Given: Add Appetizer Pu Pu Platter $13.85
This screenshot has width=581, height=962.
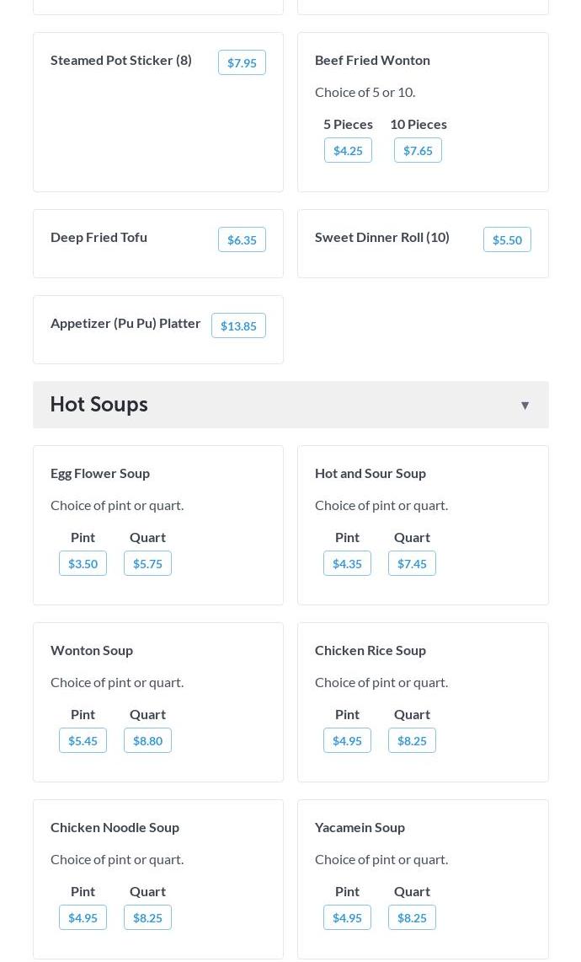Looking at the screenshot, I should coord(238,325).
